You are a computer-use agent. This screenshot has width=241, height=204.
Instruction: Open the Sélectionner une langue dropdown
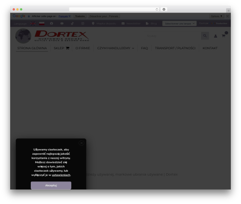click(x=179, y=24)
